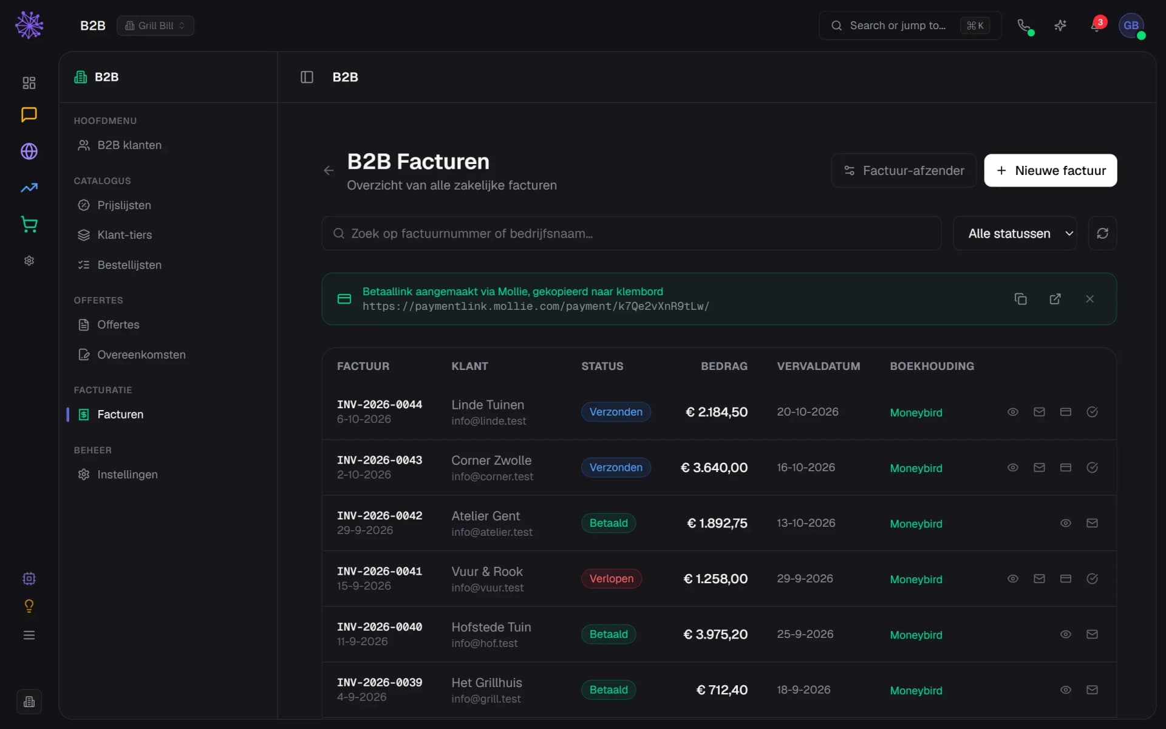Viewport: 1166px width, 729px height.
Task: Open the GB user avatar menu
Action: pyautogui.click(x=1131, y=26)
